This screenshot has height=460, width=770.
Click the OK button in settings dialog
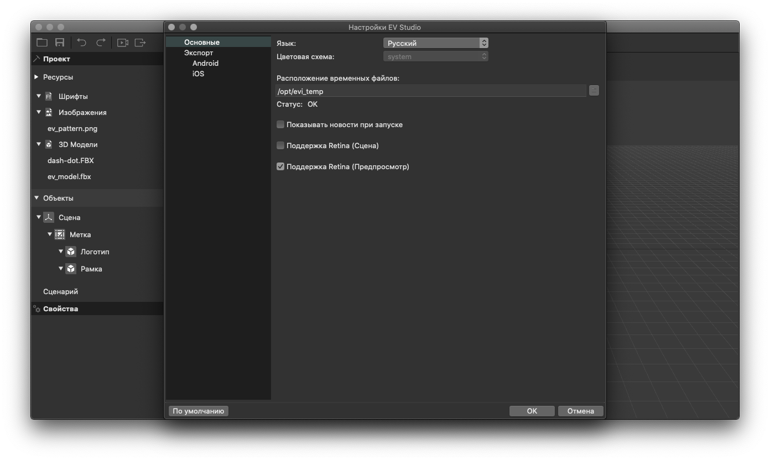(532, 411)
